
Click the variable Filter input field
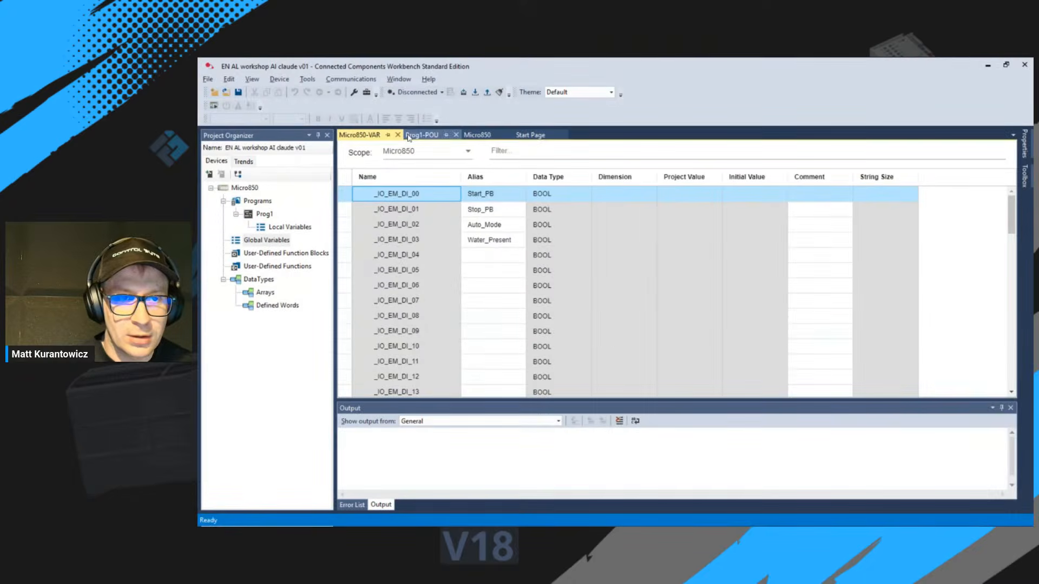[x=747, y=151]
